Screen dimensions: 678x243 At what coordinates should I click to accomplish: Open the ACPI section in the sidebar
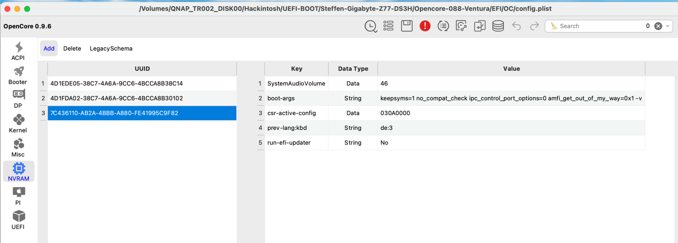point(18,51)
